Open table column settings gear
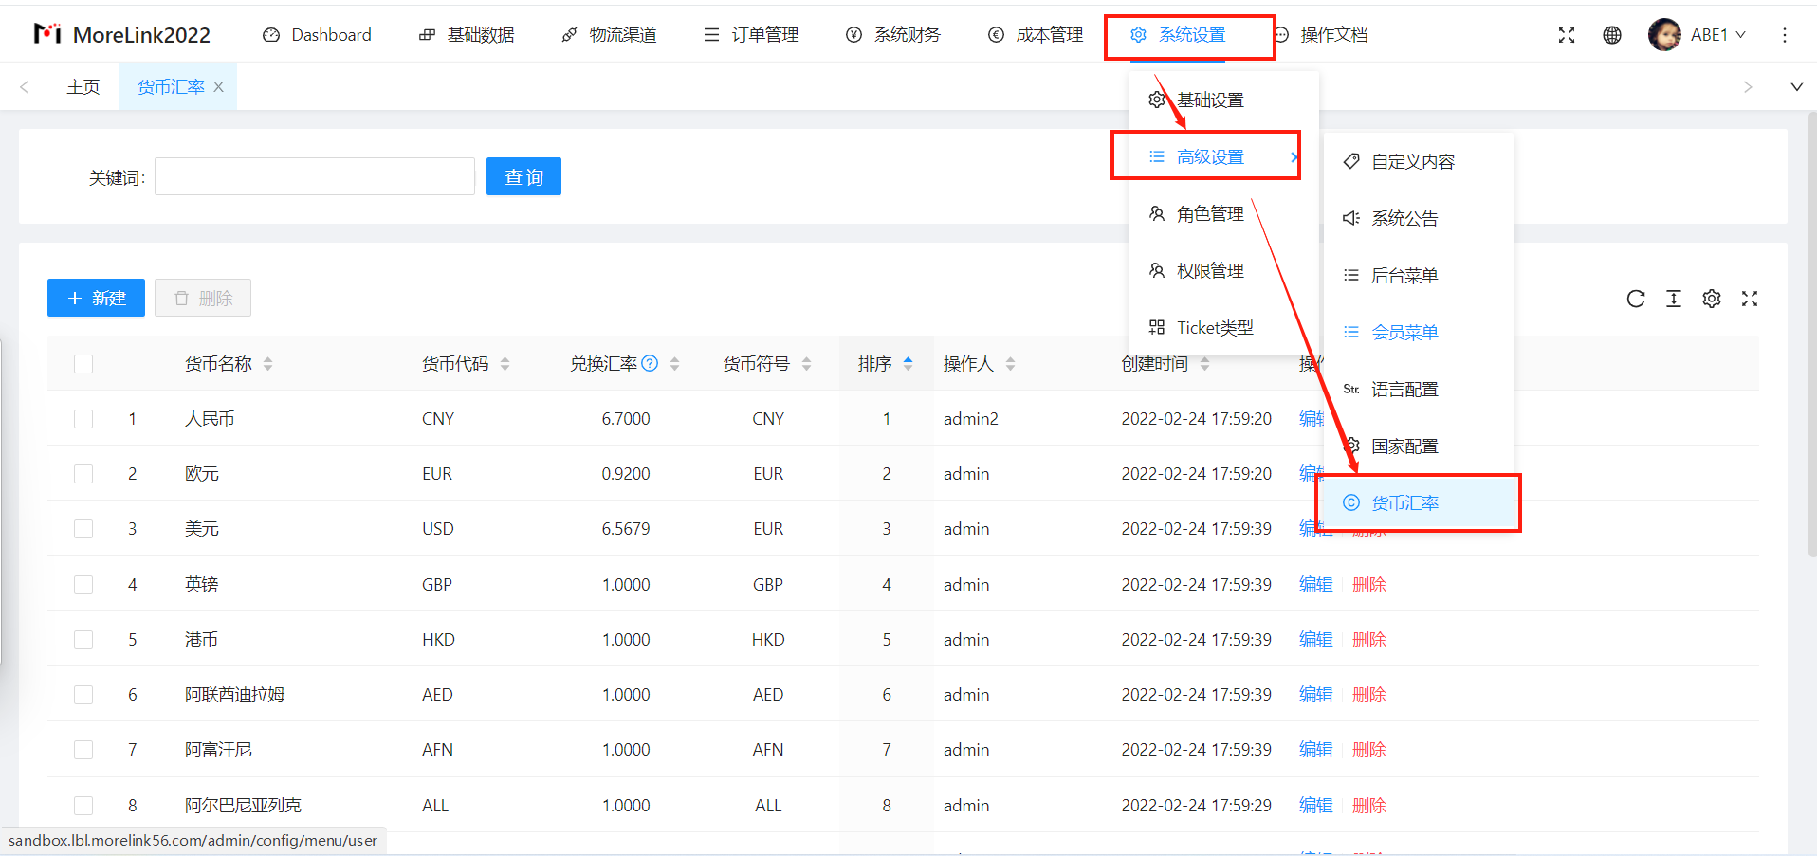Screen dimensions: 1817x856 1711,299
